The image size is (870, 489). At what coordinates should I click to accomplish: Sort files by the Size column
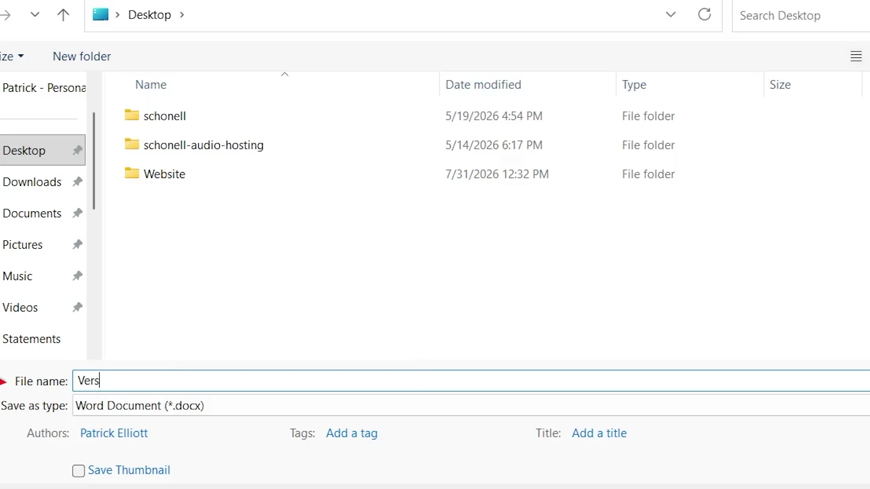click(780, 85)
